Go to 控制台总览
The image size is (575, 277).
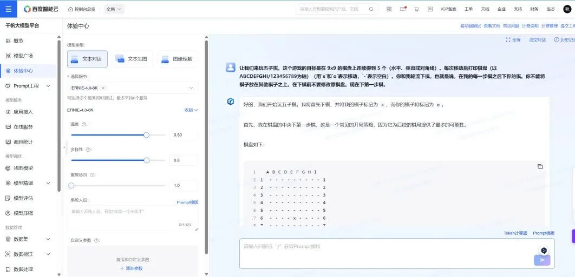point(82,9)
